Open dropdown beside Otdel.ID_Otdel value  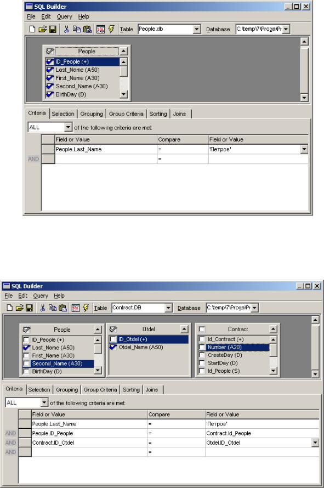(x=315, y=442)
